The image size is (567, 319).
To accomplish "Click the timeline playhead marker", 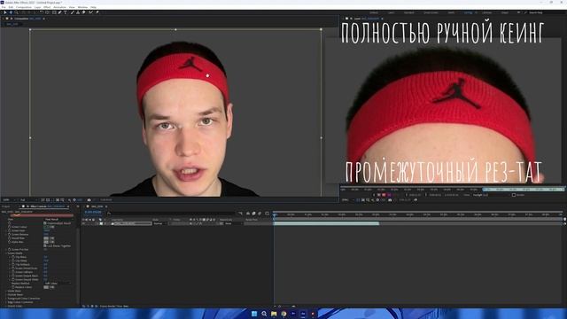I will 275,214.
